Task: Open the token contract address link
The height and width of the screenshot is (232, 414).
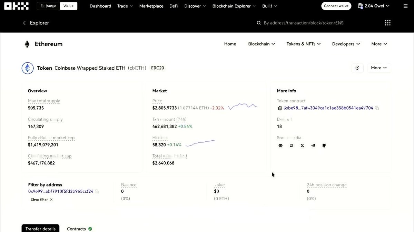Action: point(328,108)
